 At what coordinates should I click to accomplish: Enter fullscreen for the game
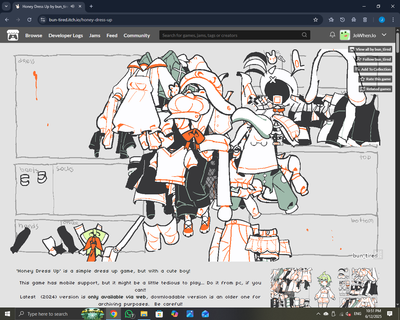378,254
